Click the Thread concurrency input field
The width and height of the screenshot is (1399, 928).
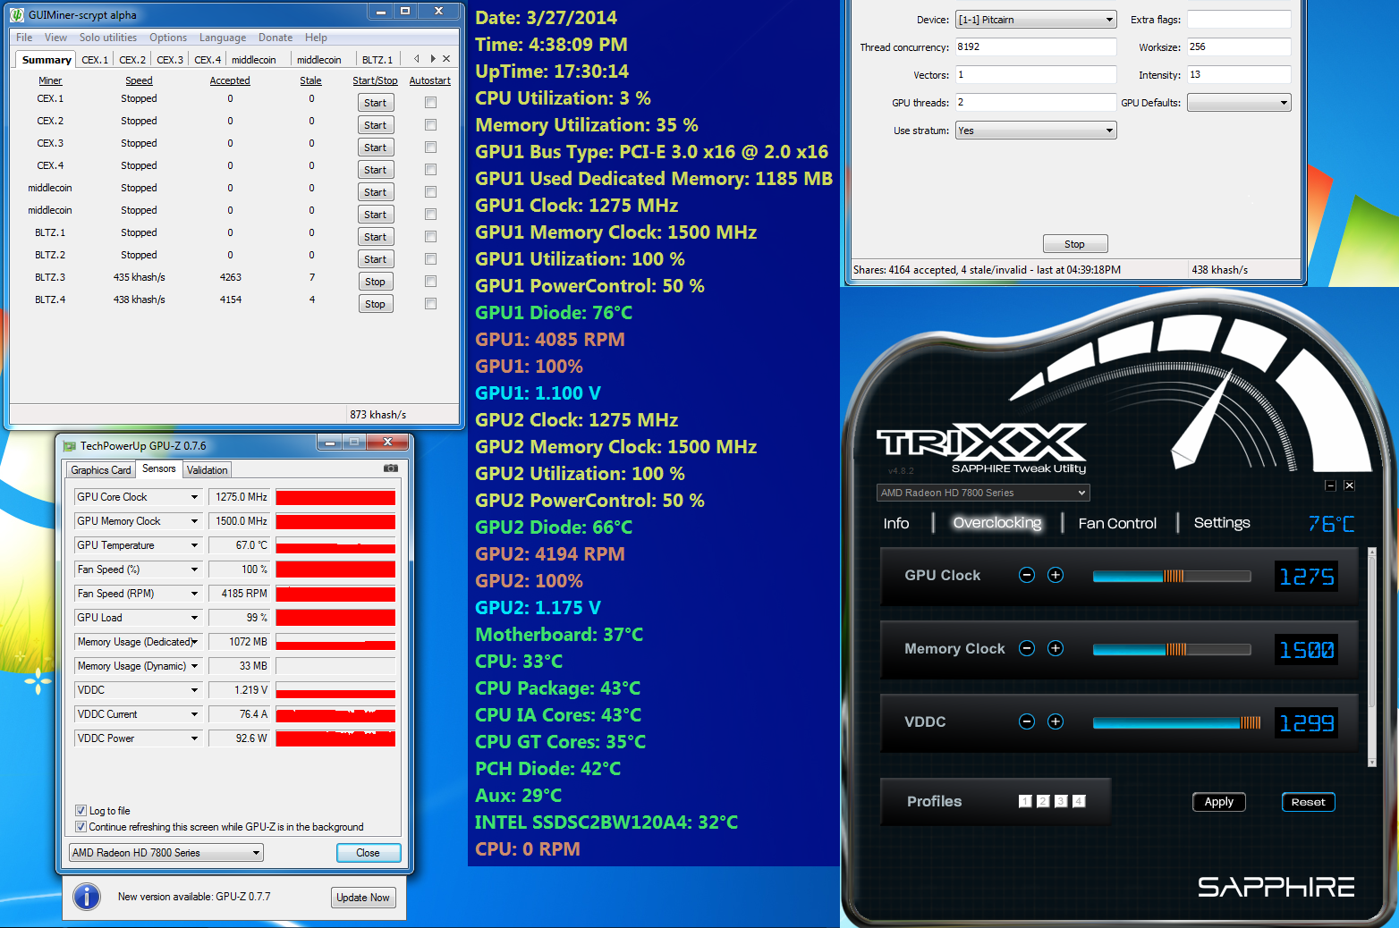pos(1036,46)
